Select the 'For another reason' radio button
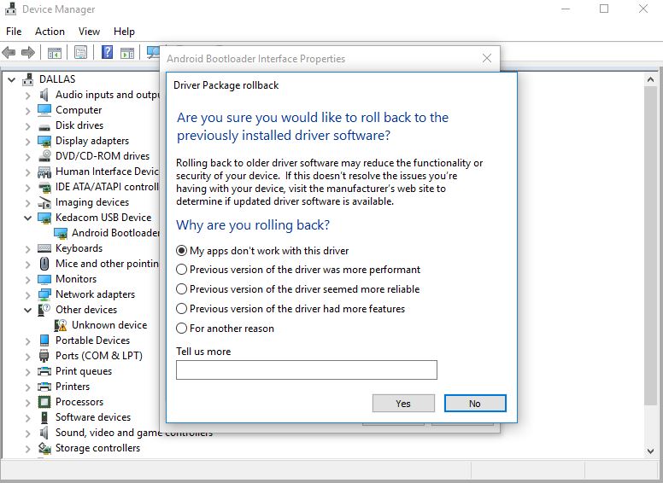663x483 pixels. tap(181, 329)
